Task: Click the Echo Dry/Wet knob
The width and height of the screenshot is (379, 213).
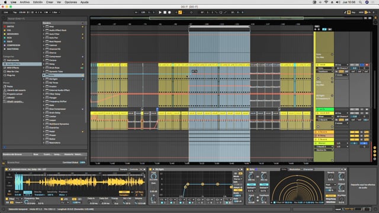Action: 341,199
